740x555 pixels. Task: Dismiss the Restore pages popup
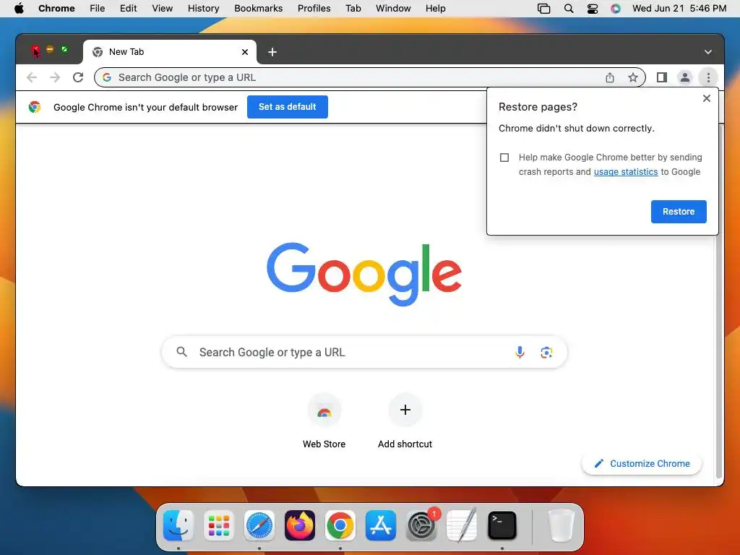[707, 98]
